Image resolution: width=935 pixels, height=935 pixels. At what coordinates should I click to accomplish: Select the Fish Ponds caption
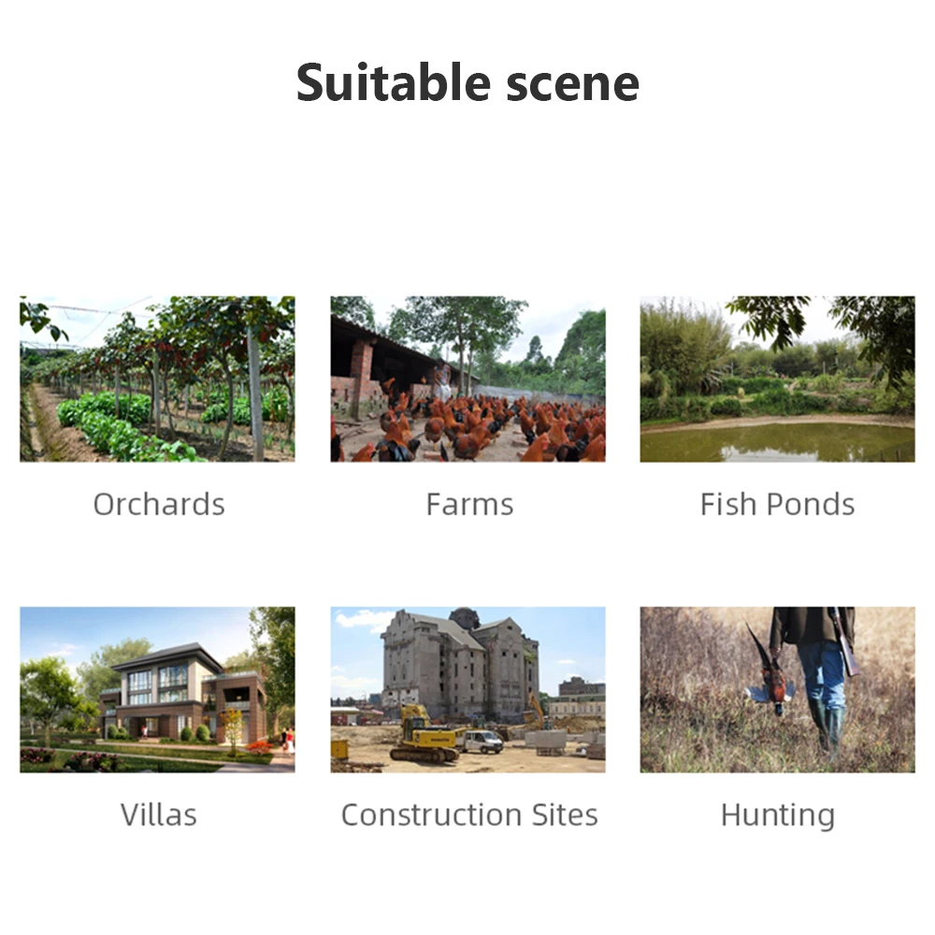click(x=777, y=505)
